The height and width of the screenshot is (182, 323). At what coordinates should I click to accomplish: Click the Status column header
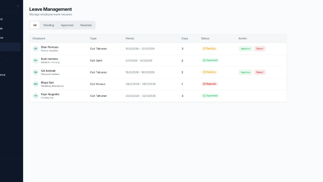pos(205,39)
